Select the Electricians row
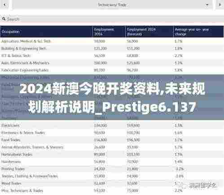224x195 pixels. [x=112, y=125]
